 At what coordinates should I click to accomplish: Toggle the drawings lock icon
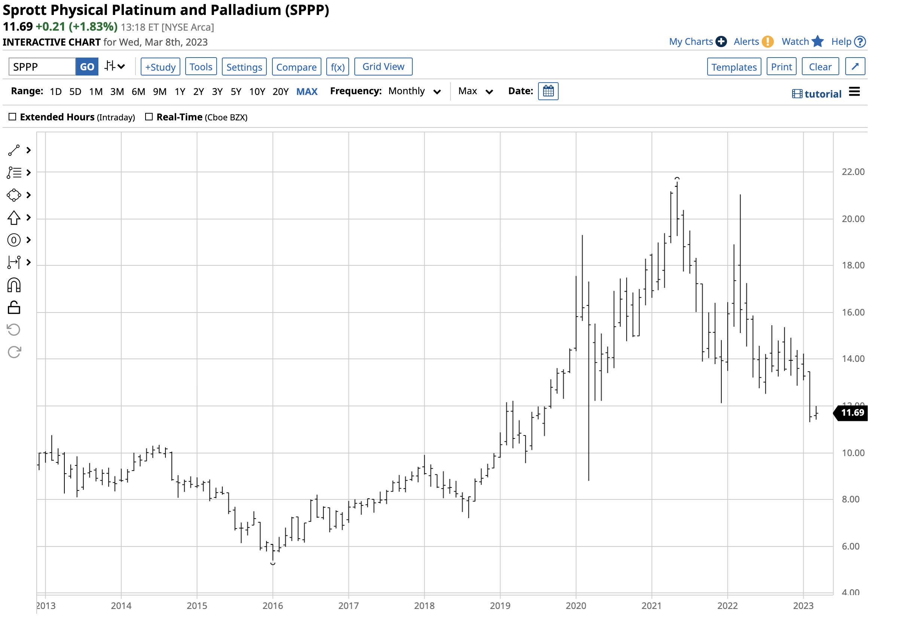(x=14, y=307)
